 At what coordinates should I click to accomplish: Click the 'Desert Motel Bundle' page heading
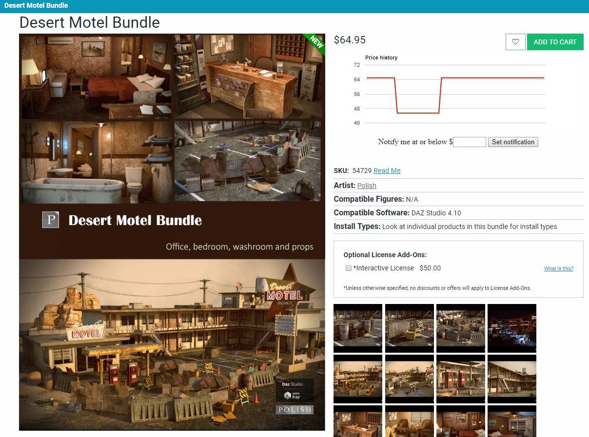pyautogui.click(x=90, y=22)
